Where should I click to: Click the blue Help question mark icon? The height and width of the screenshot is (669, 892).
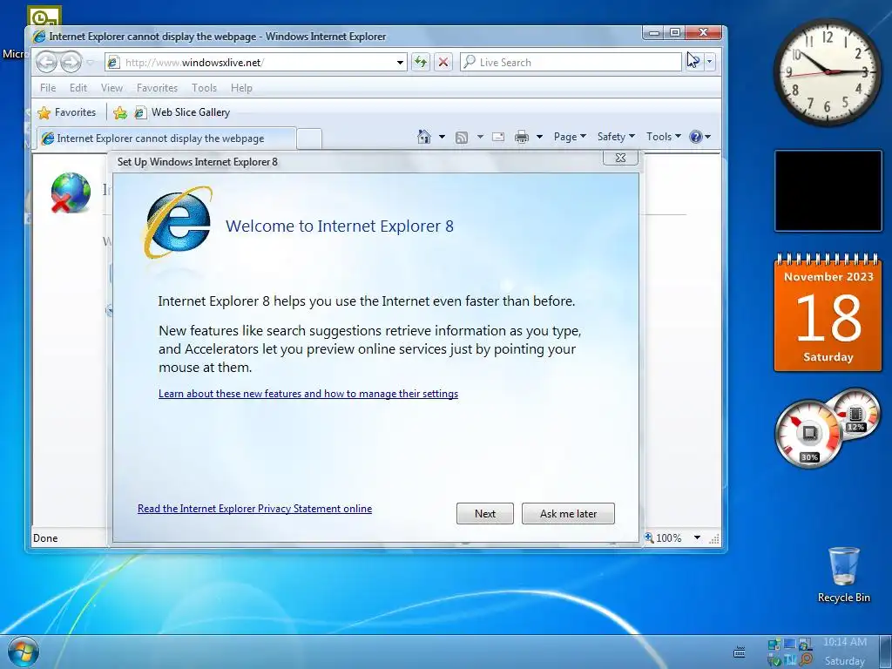click(x=695, y=137)
